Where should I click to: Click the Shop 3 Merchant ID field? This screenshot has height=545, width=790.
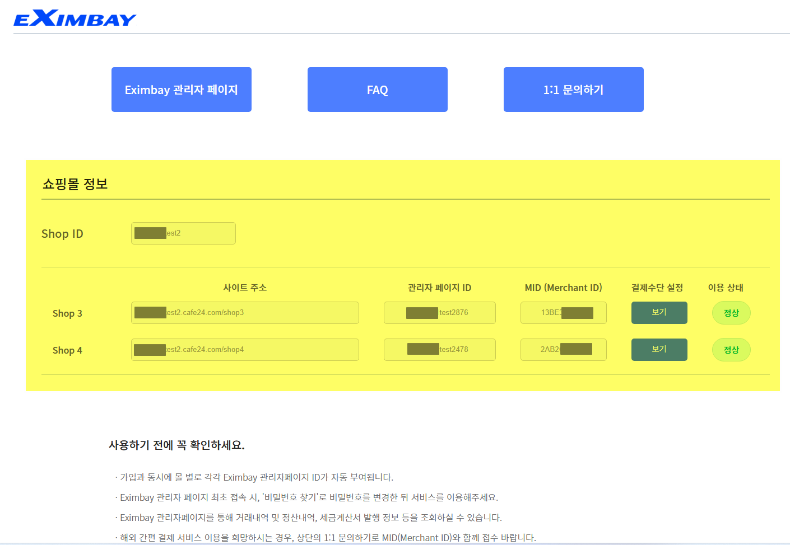564,313
